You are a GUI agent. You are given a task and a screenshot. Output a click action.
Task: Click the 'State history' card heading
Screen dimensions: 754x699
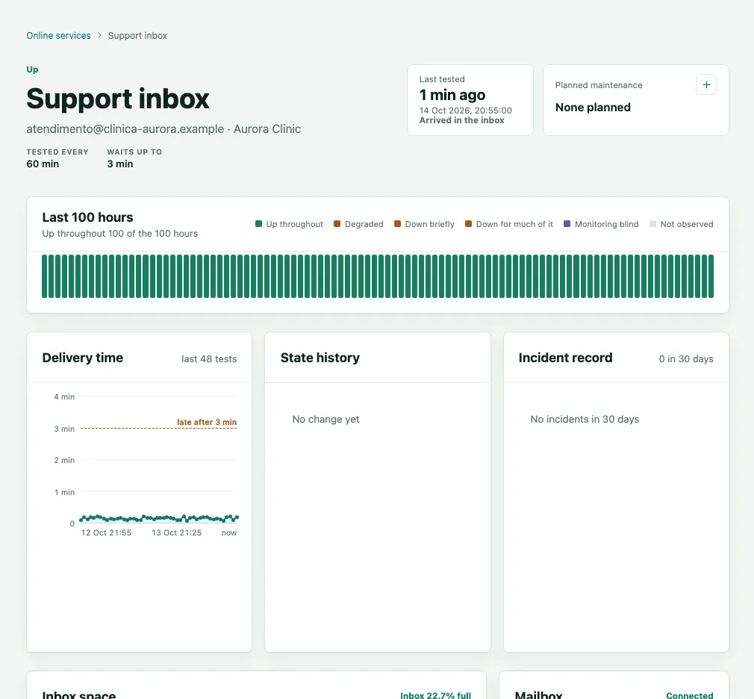[x=320, y=358]
